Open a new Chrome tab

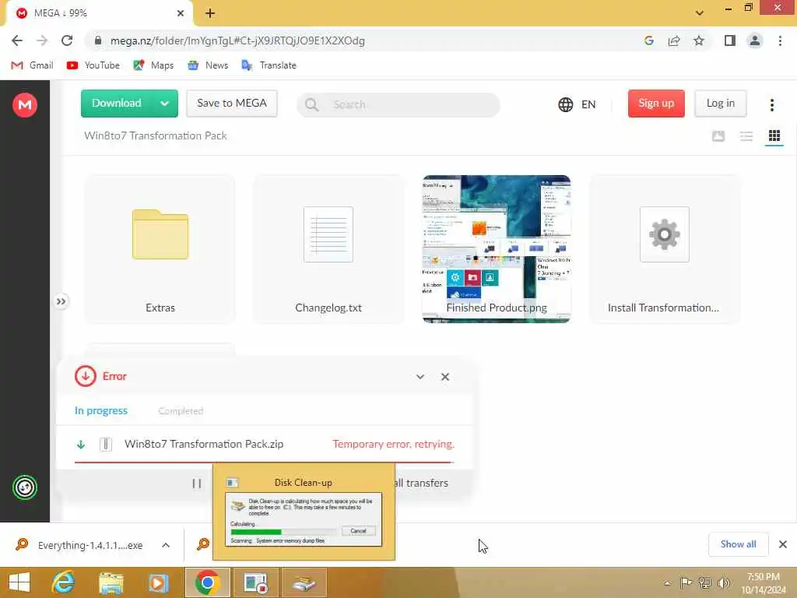pos(210,13)
